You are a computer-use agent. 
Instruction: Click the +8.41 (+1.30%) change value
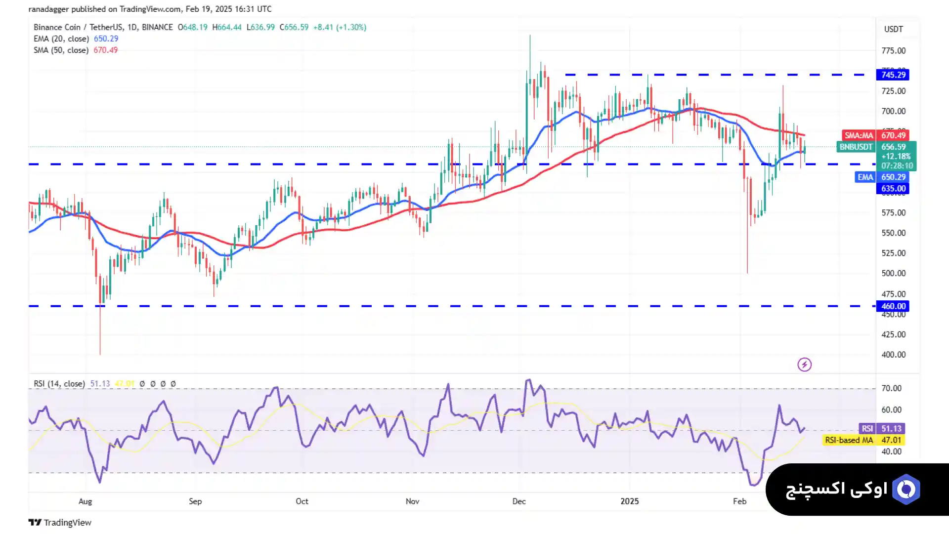pos(340,27)
